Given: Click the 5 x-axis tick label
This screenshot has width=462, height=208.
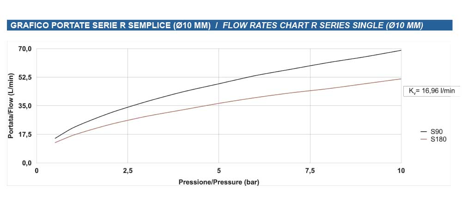Looking at the screenshot, I should coord(219,171).
